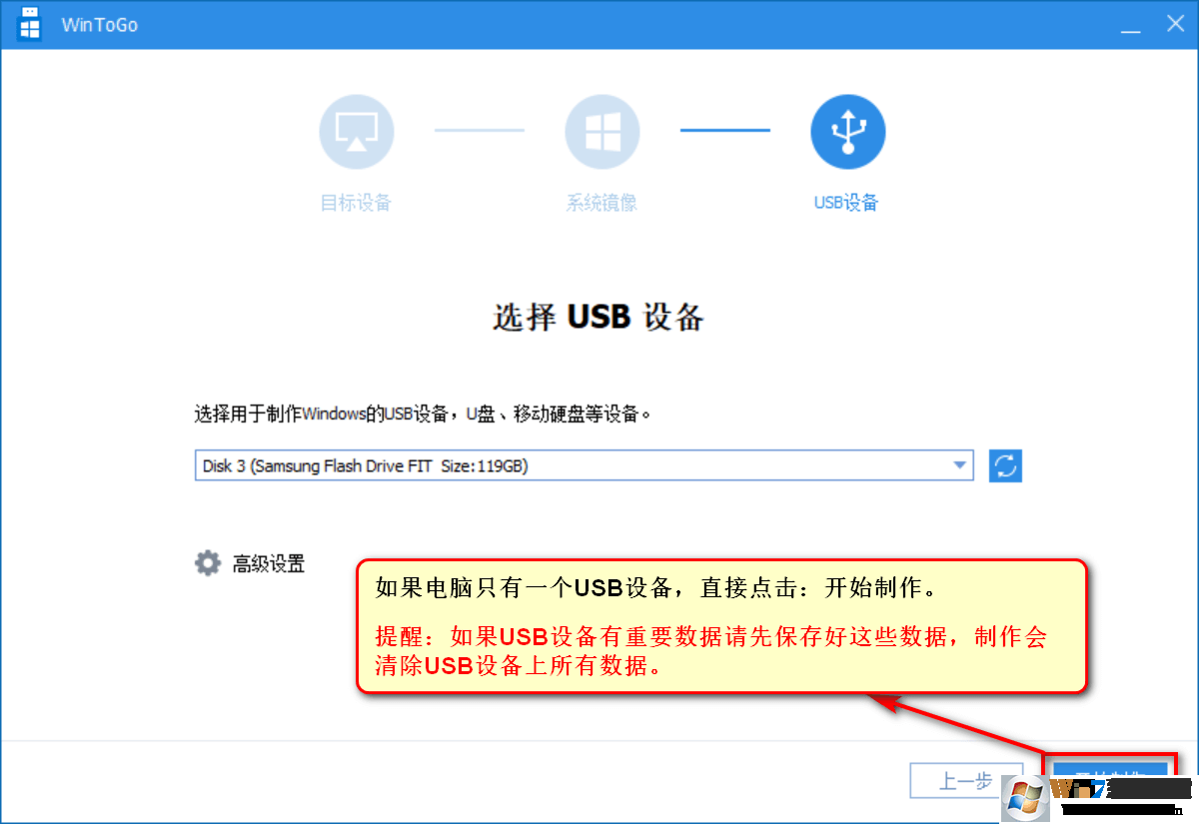Go back with the 上一步 button
Viewport: 1199px width, 824px height.
point(966,780)
